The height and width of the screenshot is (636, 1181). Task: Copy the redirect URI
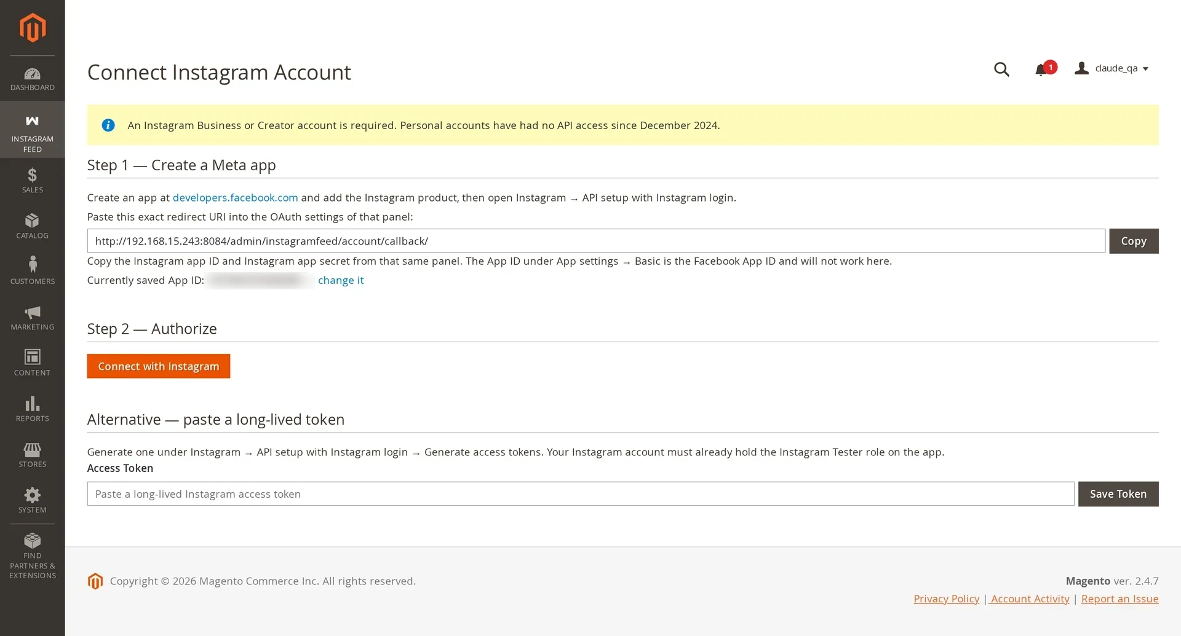click(1134, 241)
